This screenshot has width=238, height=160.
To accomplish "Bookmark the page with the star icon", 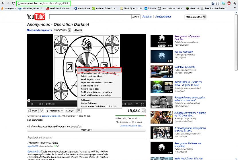I will 218,3.
